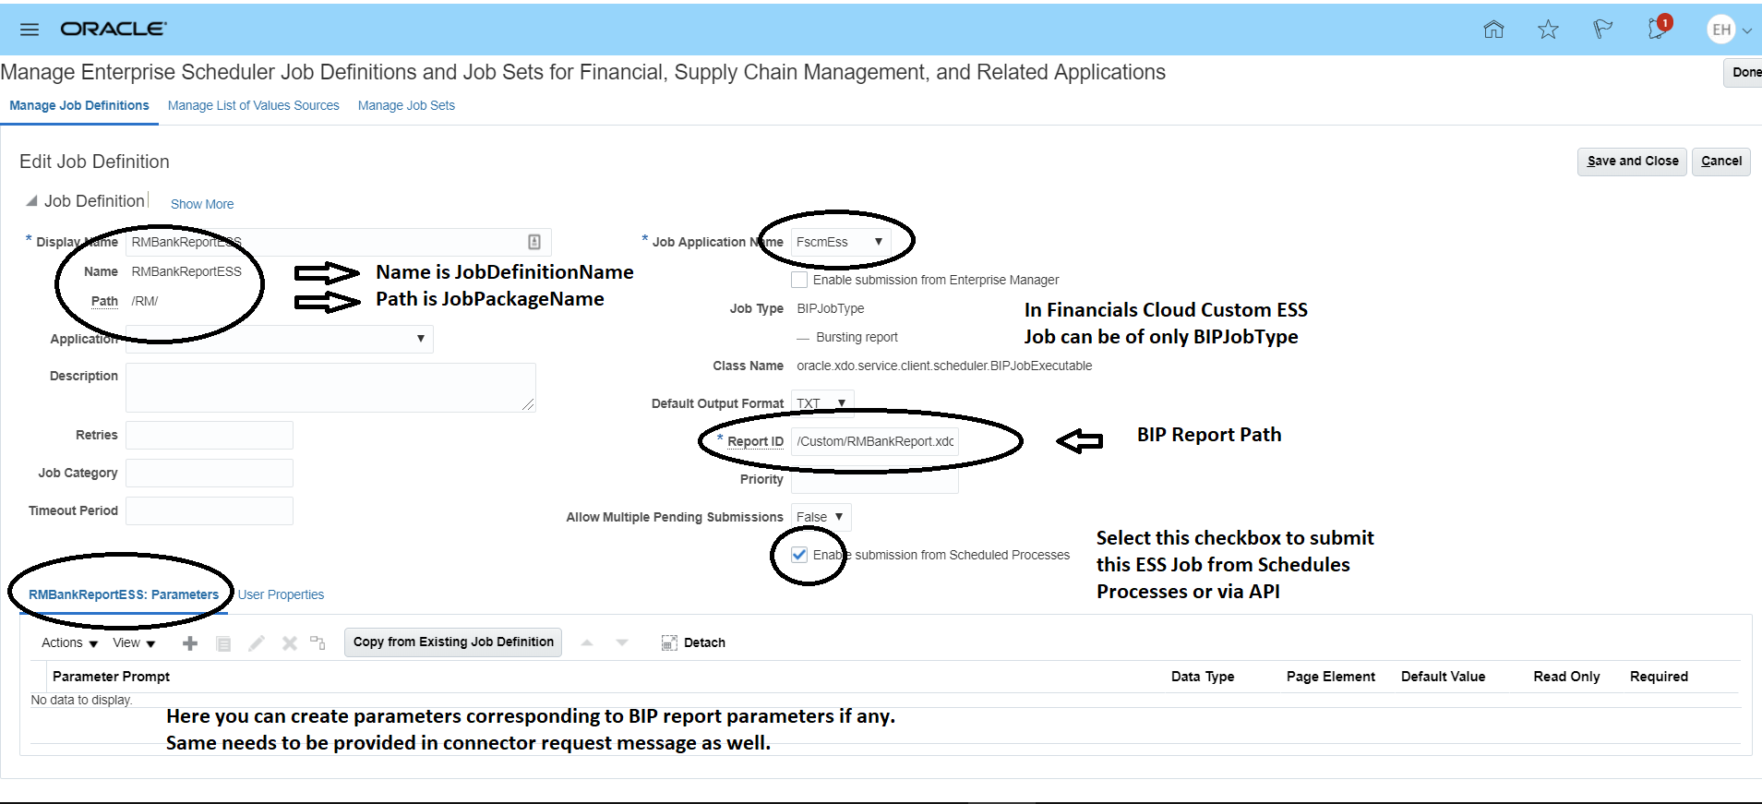This screenshot has height=804, width=1762.
Task: Cancel the job definition edit
Action: tap(1721, 162)
